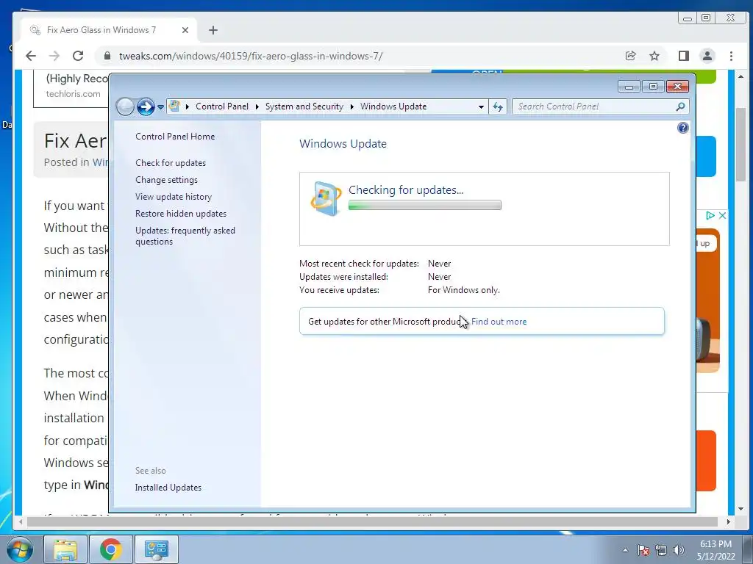
Task: Click the Windows Update shield icon
Action: pos(326,198)
